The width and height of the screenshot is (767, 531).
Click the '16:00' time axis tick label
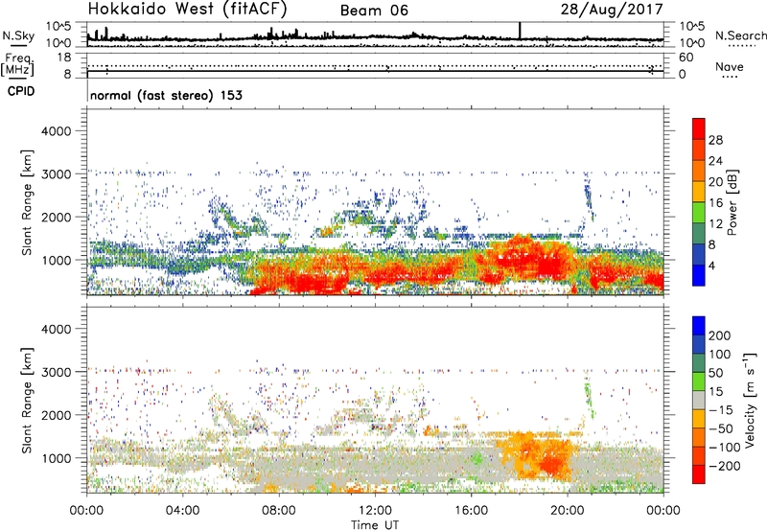(471, 511)
